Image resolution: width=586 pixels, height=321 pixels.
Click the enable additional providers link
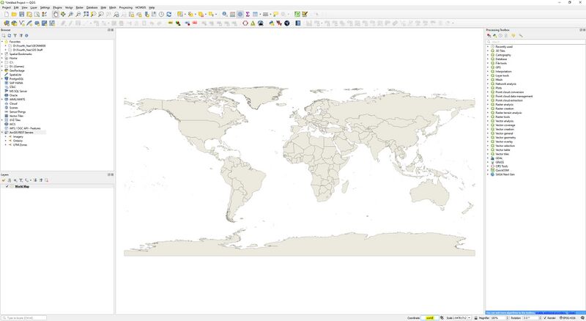[552, 313]
